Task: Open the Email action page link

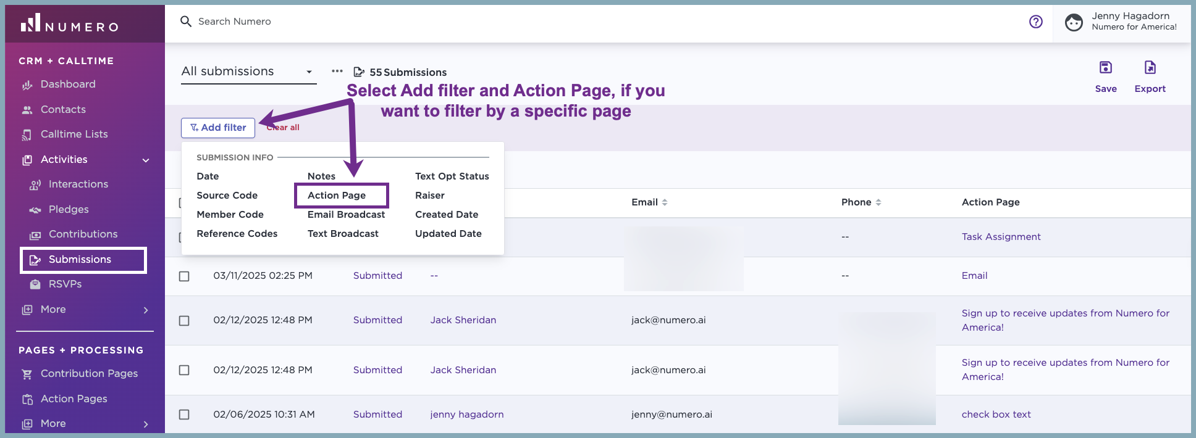Action: coord(974,276)
